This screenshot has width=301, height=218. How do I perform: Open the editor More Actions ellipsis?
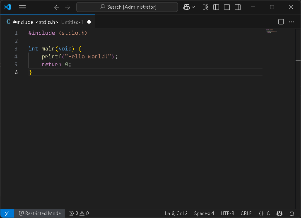pos(292,22)
